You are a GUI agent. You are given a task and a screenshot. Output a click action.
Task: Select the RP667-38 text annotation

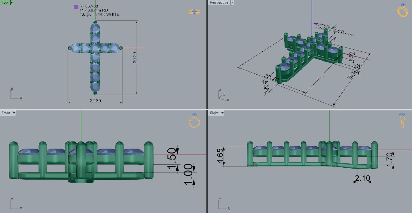point(89,6)
